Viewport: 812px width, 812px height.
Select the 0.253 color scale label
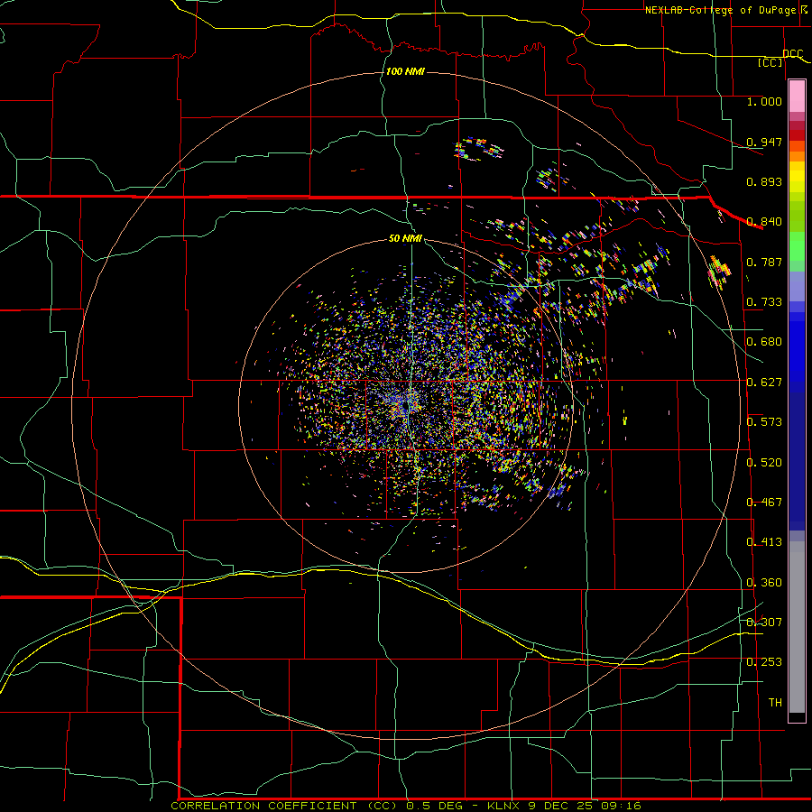point(764,662)
